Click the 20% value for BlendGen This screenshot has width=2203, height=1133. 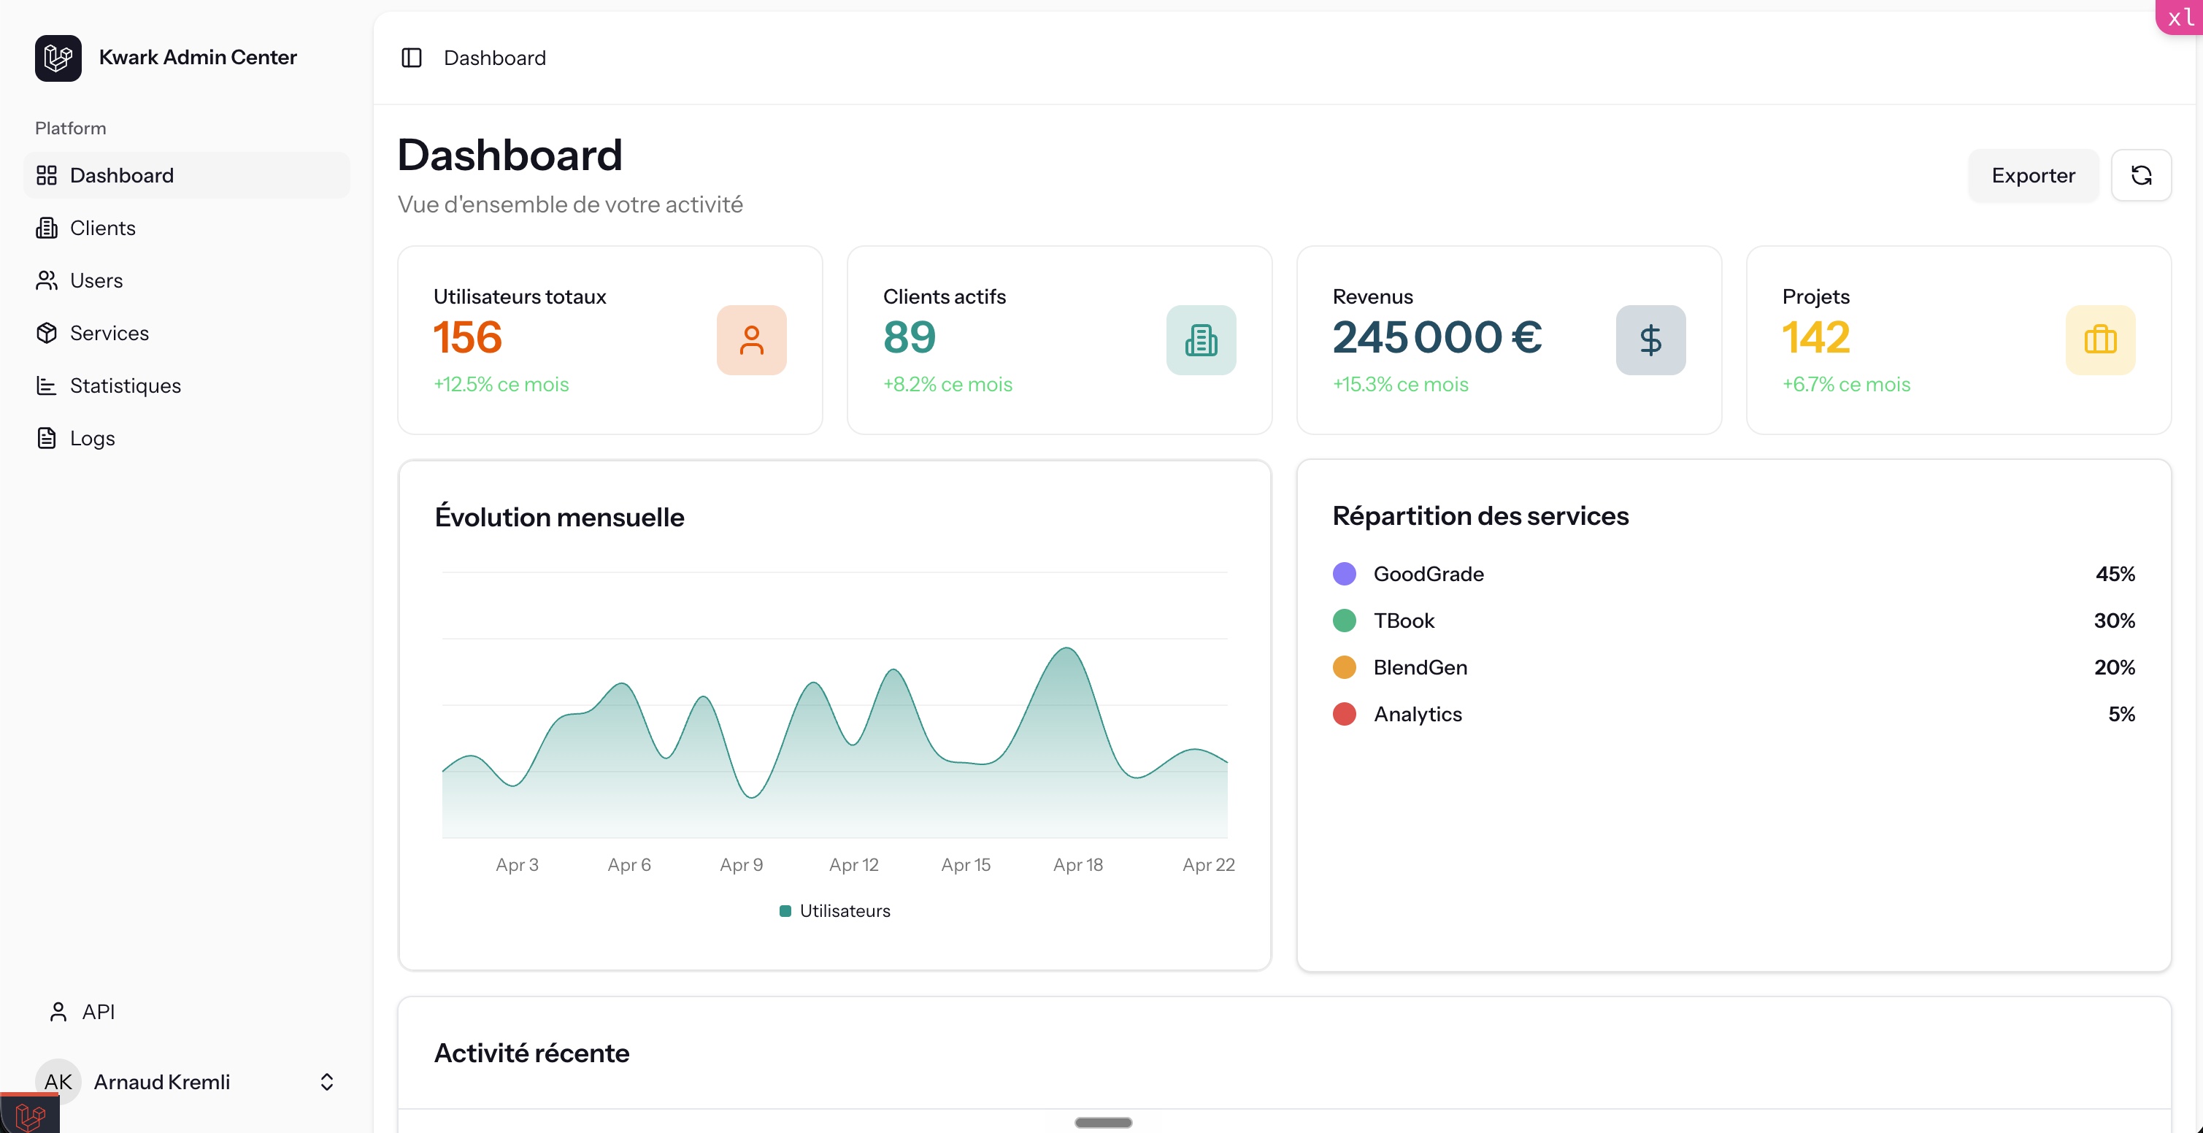(2114, 667)
